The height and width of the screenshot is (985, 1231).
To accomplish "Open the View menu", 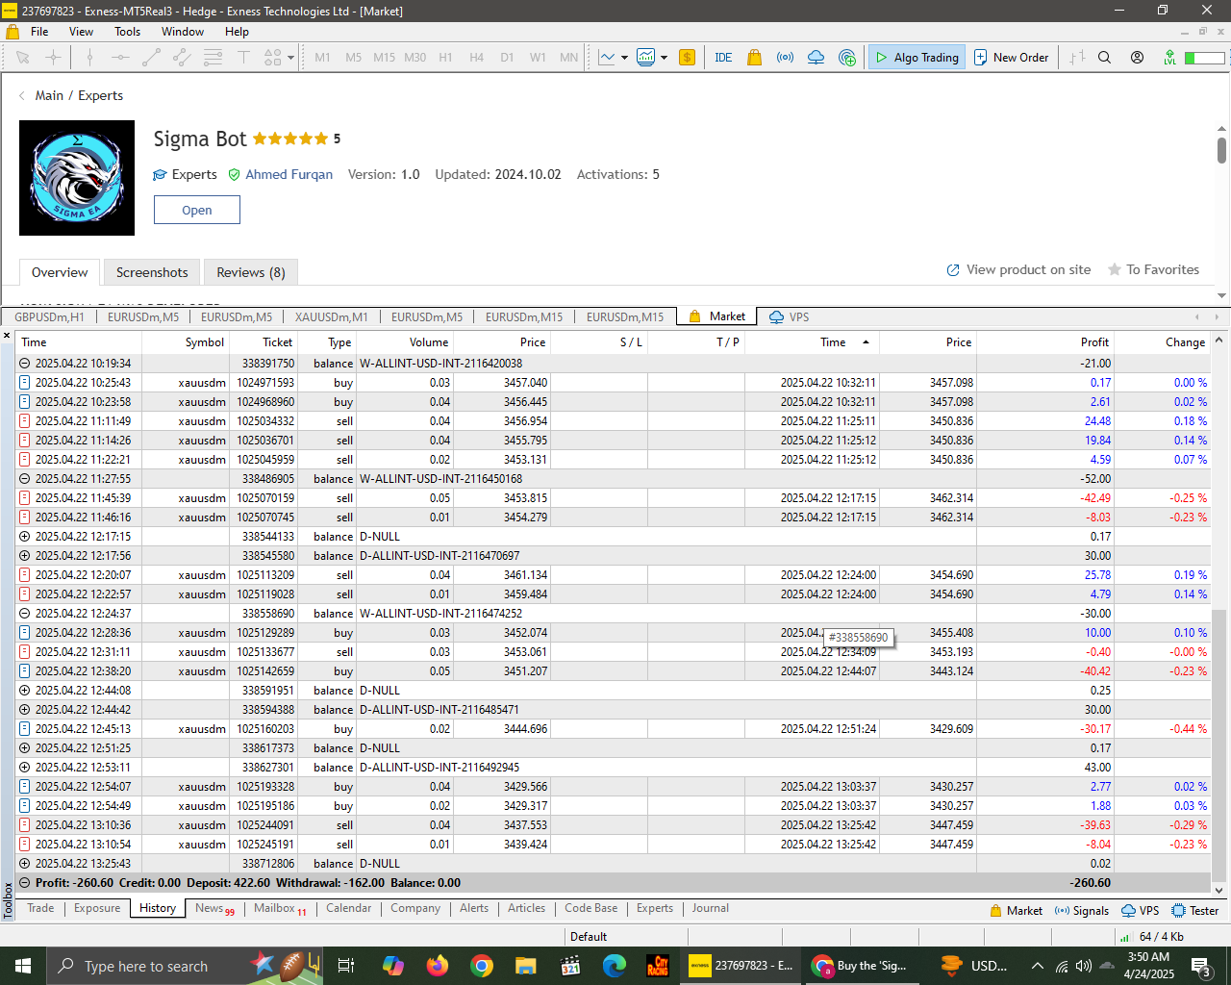I will click(x=81, y=32).
